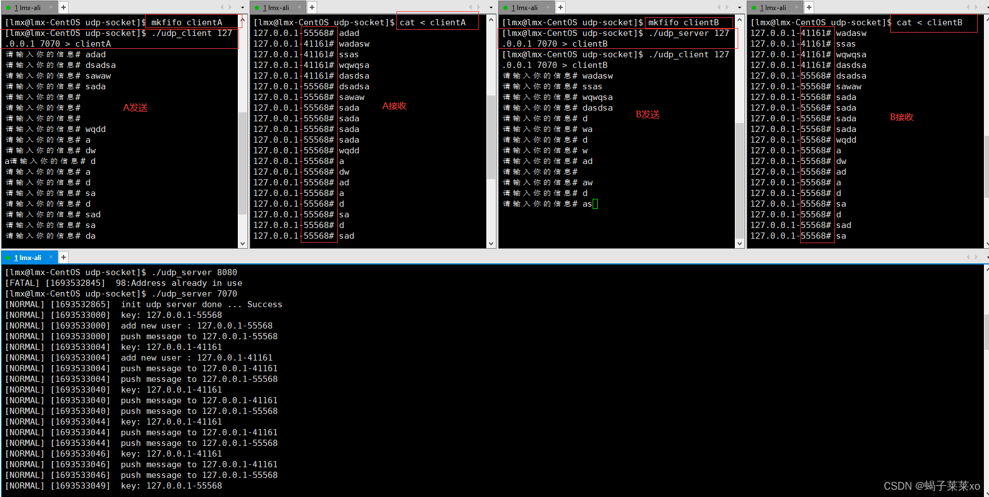Click the last log line 'key: 127.0.0.1-55568' with timestamp 1693533049
The width and height of the screenshot is (989, 497).
113,486
